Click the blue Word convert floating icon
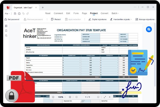The height and width of the screenshot is (107, 160). pyautogui.click(x=149, y=29)
